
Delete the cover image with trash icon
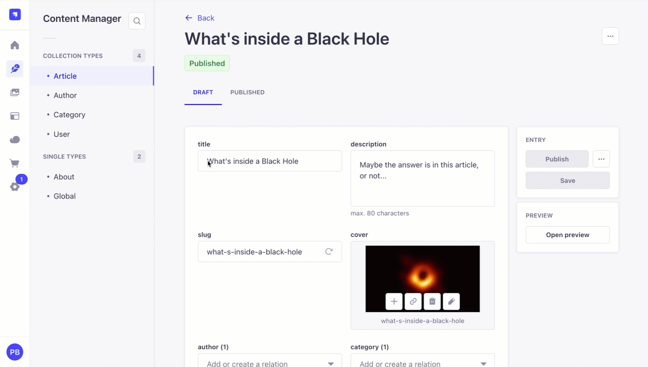[x=432, y=301]
